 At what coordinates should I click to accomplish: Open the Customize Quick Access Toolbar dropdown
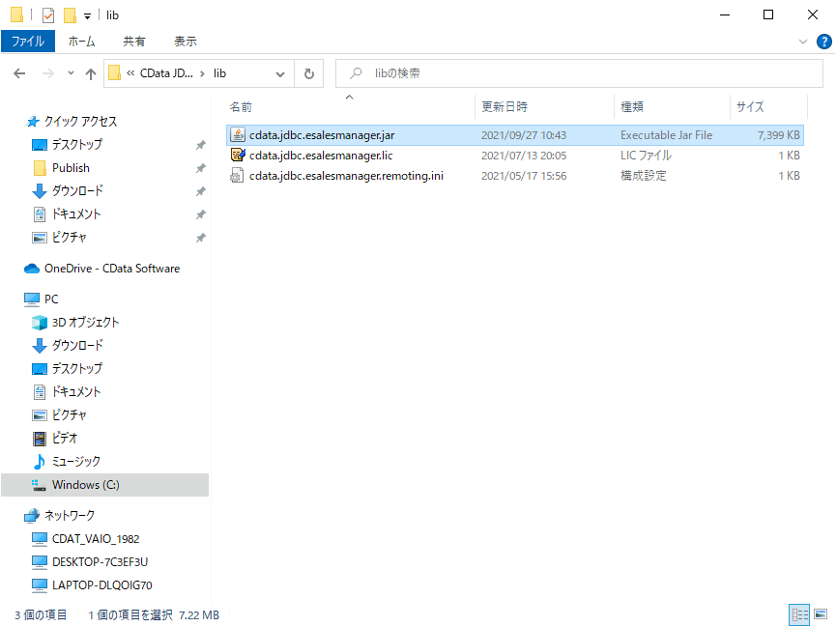click(x=87, y=16)
